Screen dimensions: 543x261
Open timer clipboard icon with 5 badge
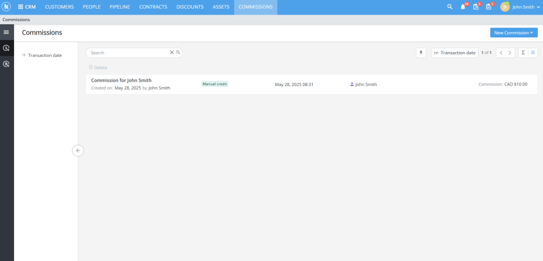click(476, 7)
